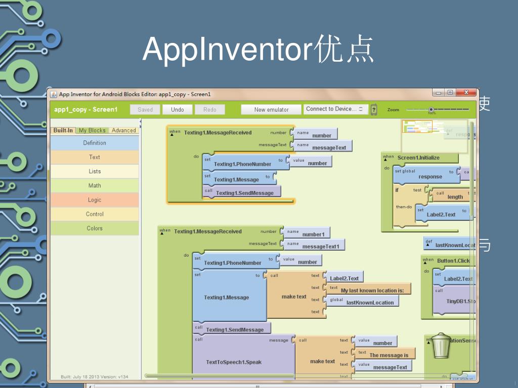Open the Logic blocks drawer
The width and height of the screenshot is (518, 388).
[95, 200]
